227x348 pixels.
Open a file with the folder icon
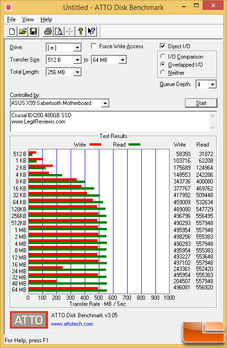[23, 31]
